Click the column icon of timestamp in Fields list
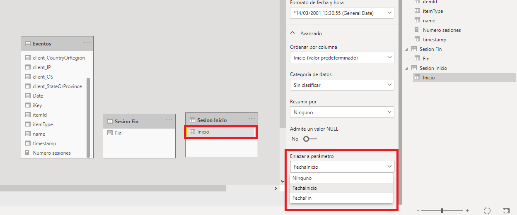517x215 pixels. point(417,40)
